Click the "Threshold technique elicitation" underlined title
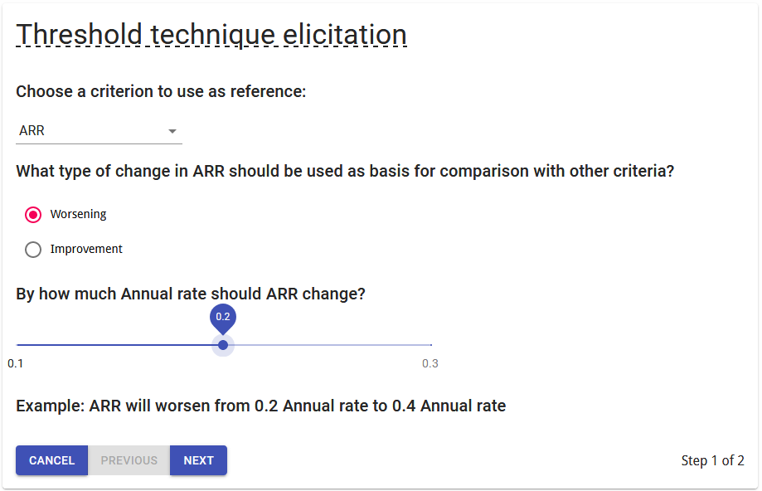Viewport: 762px width, 491px height. tap(211, 35)
